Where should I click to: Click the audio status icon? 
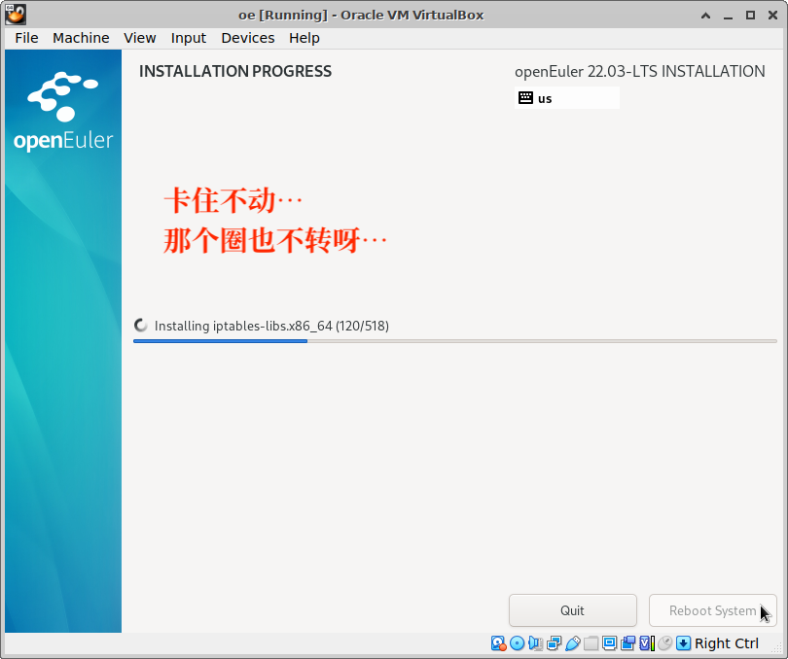(536, 643)
